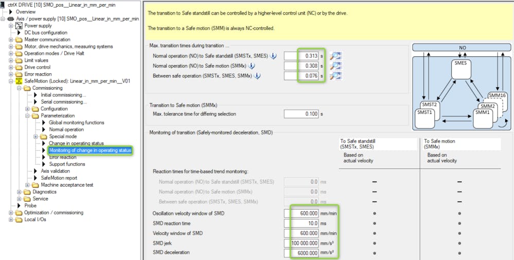
Task: Click the Machine acceptance test folder icon
Action: [36, 185]
